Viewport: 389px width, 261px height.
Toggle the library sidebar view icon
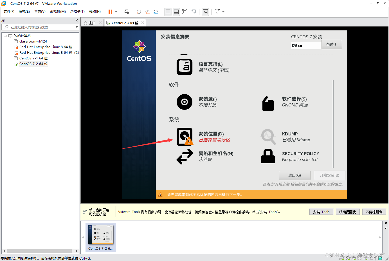coord(168,12)
